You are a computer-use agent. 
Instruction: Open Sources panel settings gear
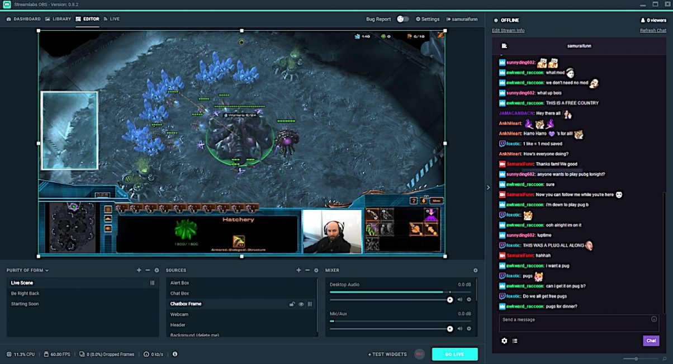click(x=316, y=270)
